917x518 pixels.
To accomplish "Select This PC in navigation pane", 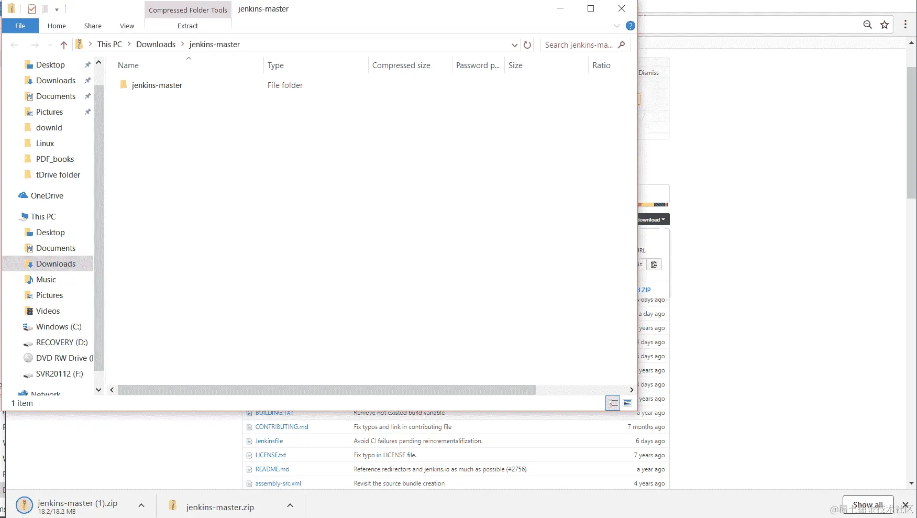I will click(43, 217).
